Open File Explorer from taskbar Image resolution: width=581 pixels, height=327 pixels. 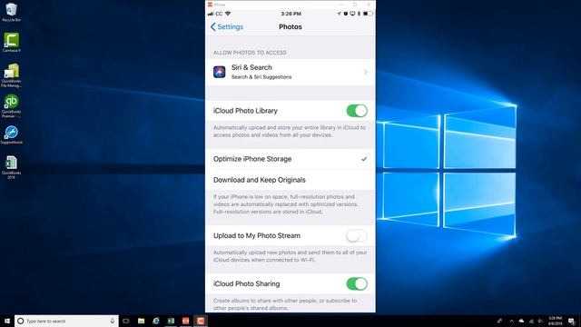(x=142, y=321)
